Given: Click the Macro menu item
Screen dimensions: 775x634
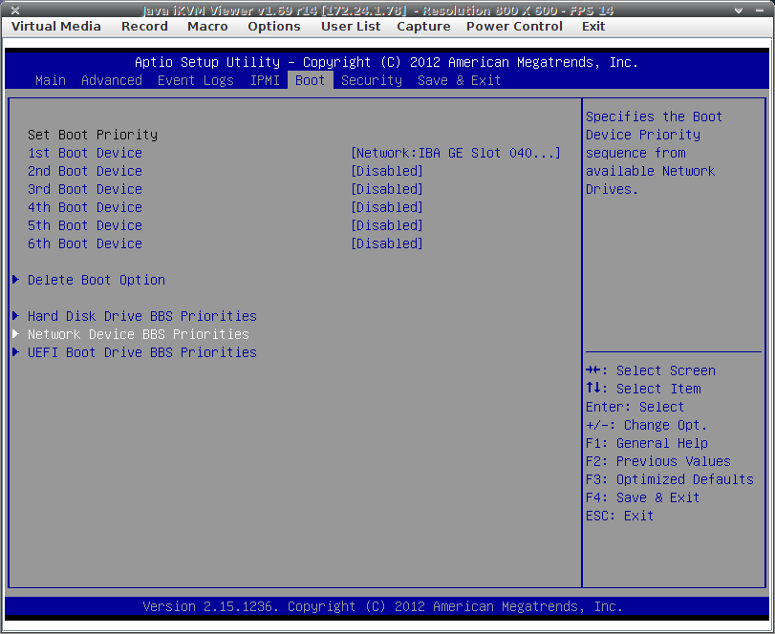Looking at the screenshot, I should click(x=207, y=26).
